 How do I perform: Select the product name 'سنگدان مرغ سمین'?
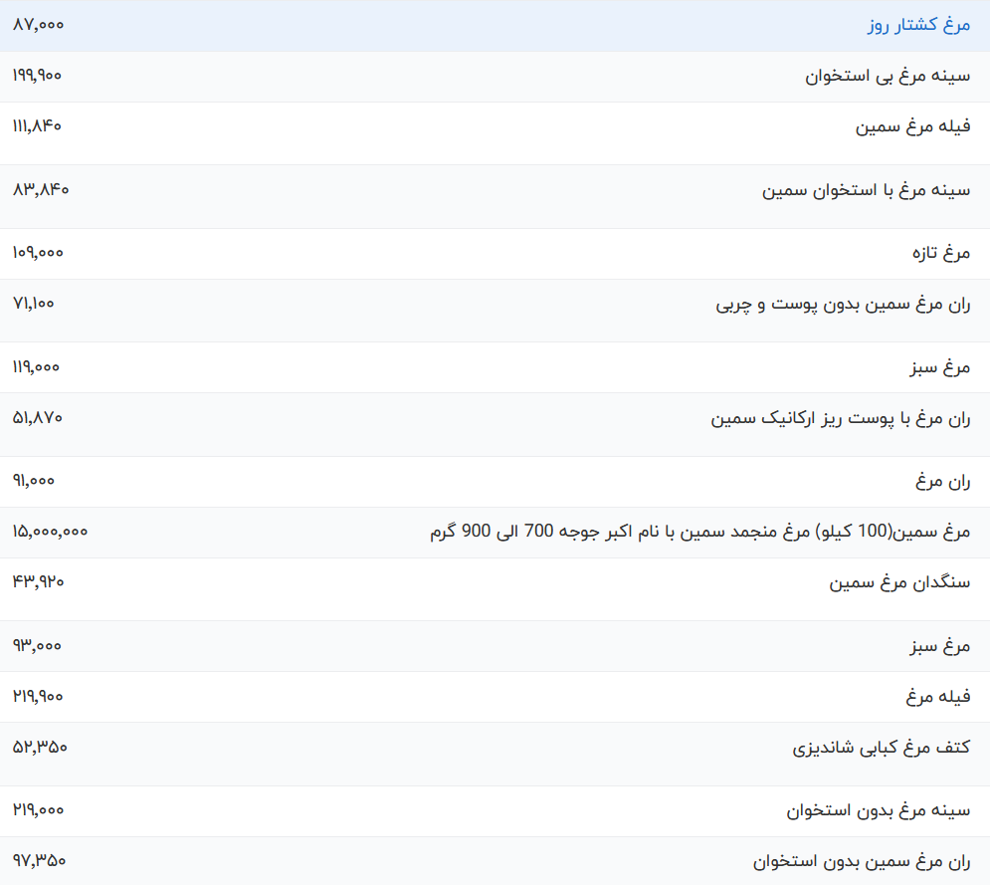click(x=899, y=582)
